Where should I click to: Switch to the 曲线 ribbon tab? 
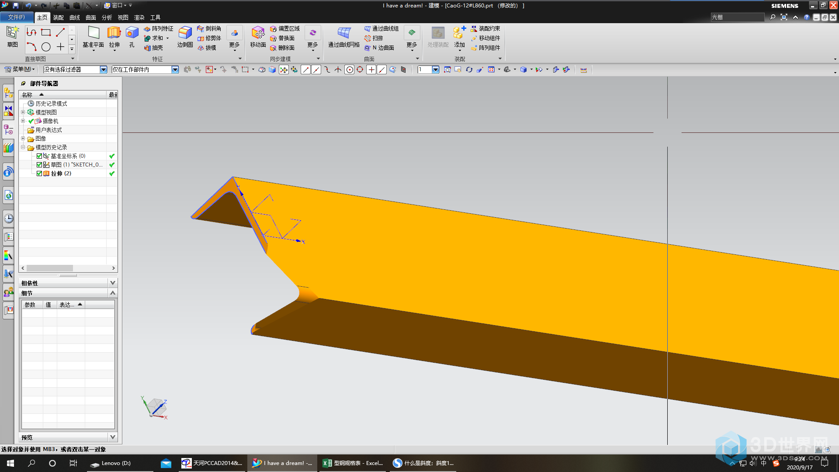75,17
